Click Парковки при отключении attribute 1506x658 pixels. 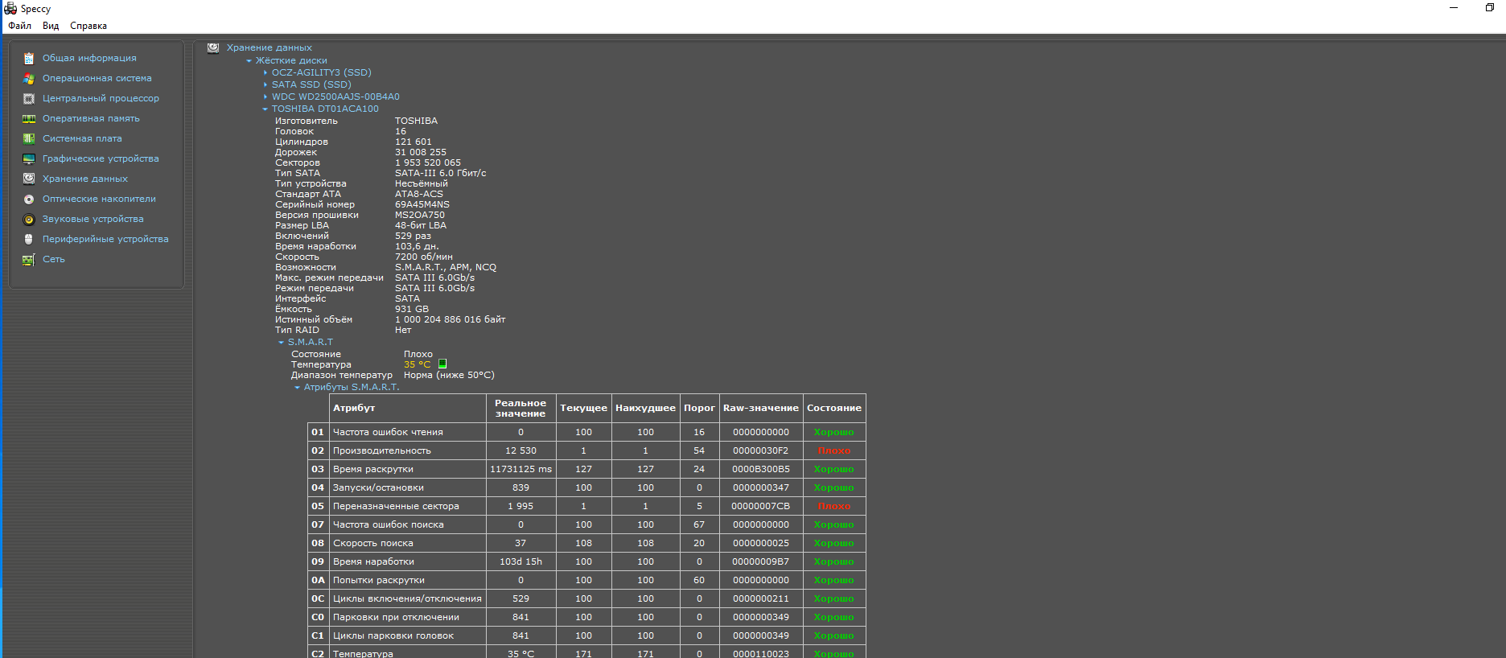click(x=396, y=617)
